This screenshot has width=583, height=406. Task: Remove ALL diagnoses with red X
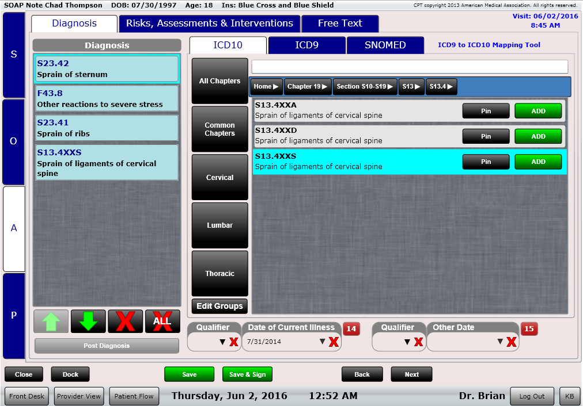162,321
